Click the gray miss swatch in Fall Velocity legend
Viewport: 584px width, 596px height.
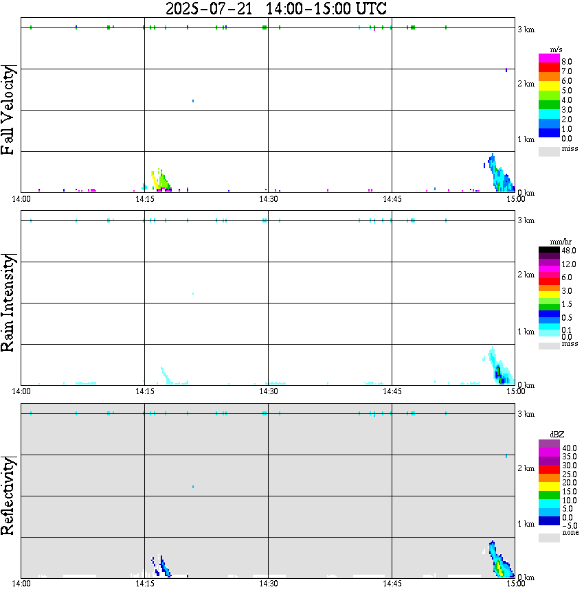coord(549,151)
